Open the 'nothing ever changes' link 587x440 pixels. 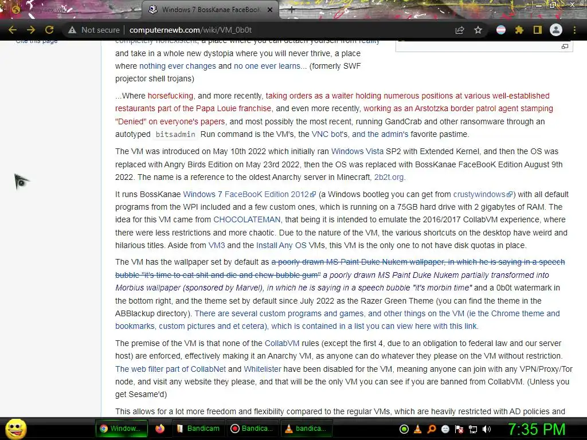pyautogui.click(x=178, y=66)
